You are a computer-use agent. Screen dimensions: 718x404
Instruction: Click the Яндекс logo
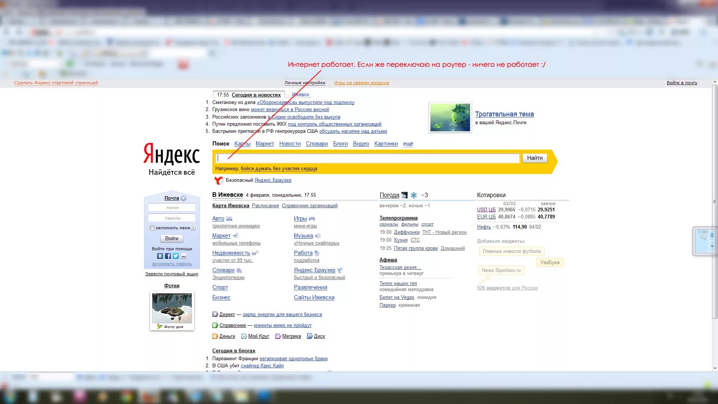172,153
